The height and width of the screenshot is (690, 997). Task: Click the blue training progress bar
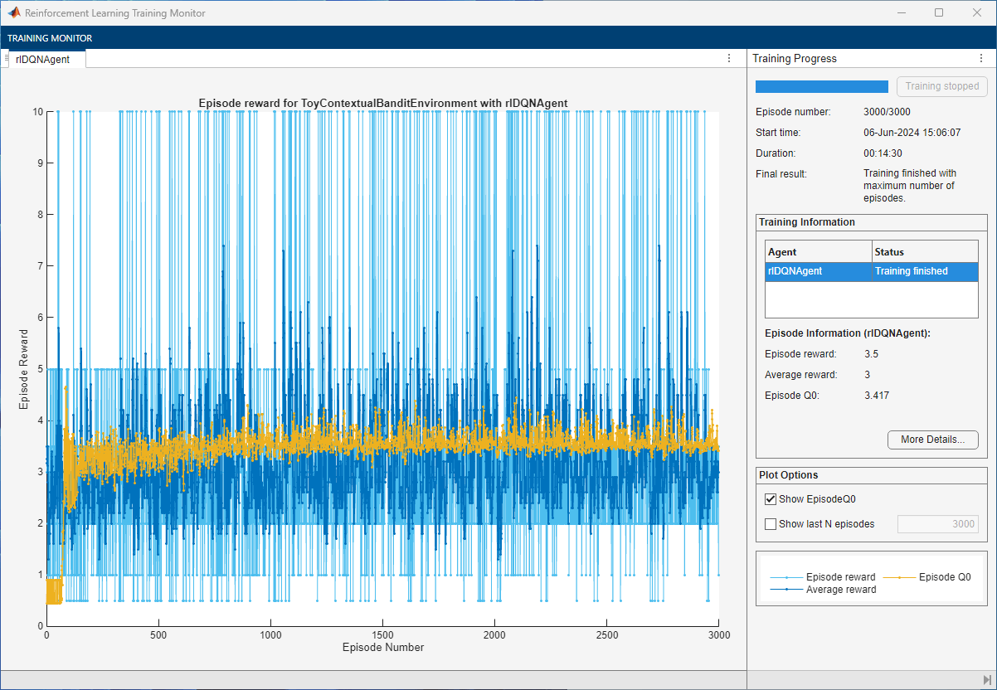click(x=821, y=86)
